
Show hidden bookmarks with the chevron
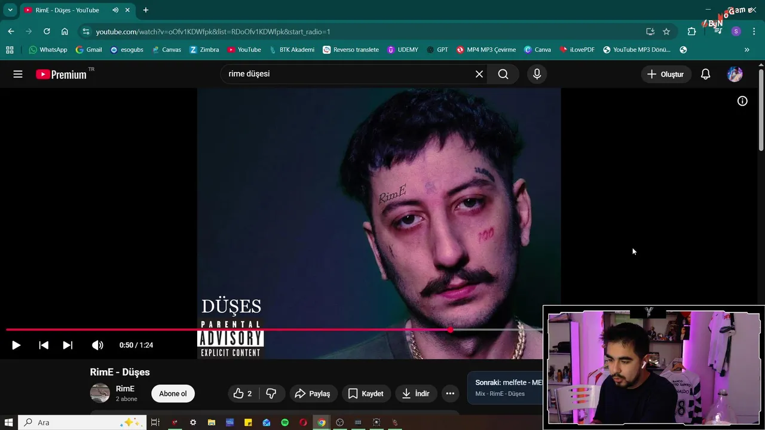pyautogui.click(x=746, y=50)
